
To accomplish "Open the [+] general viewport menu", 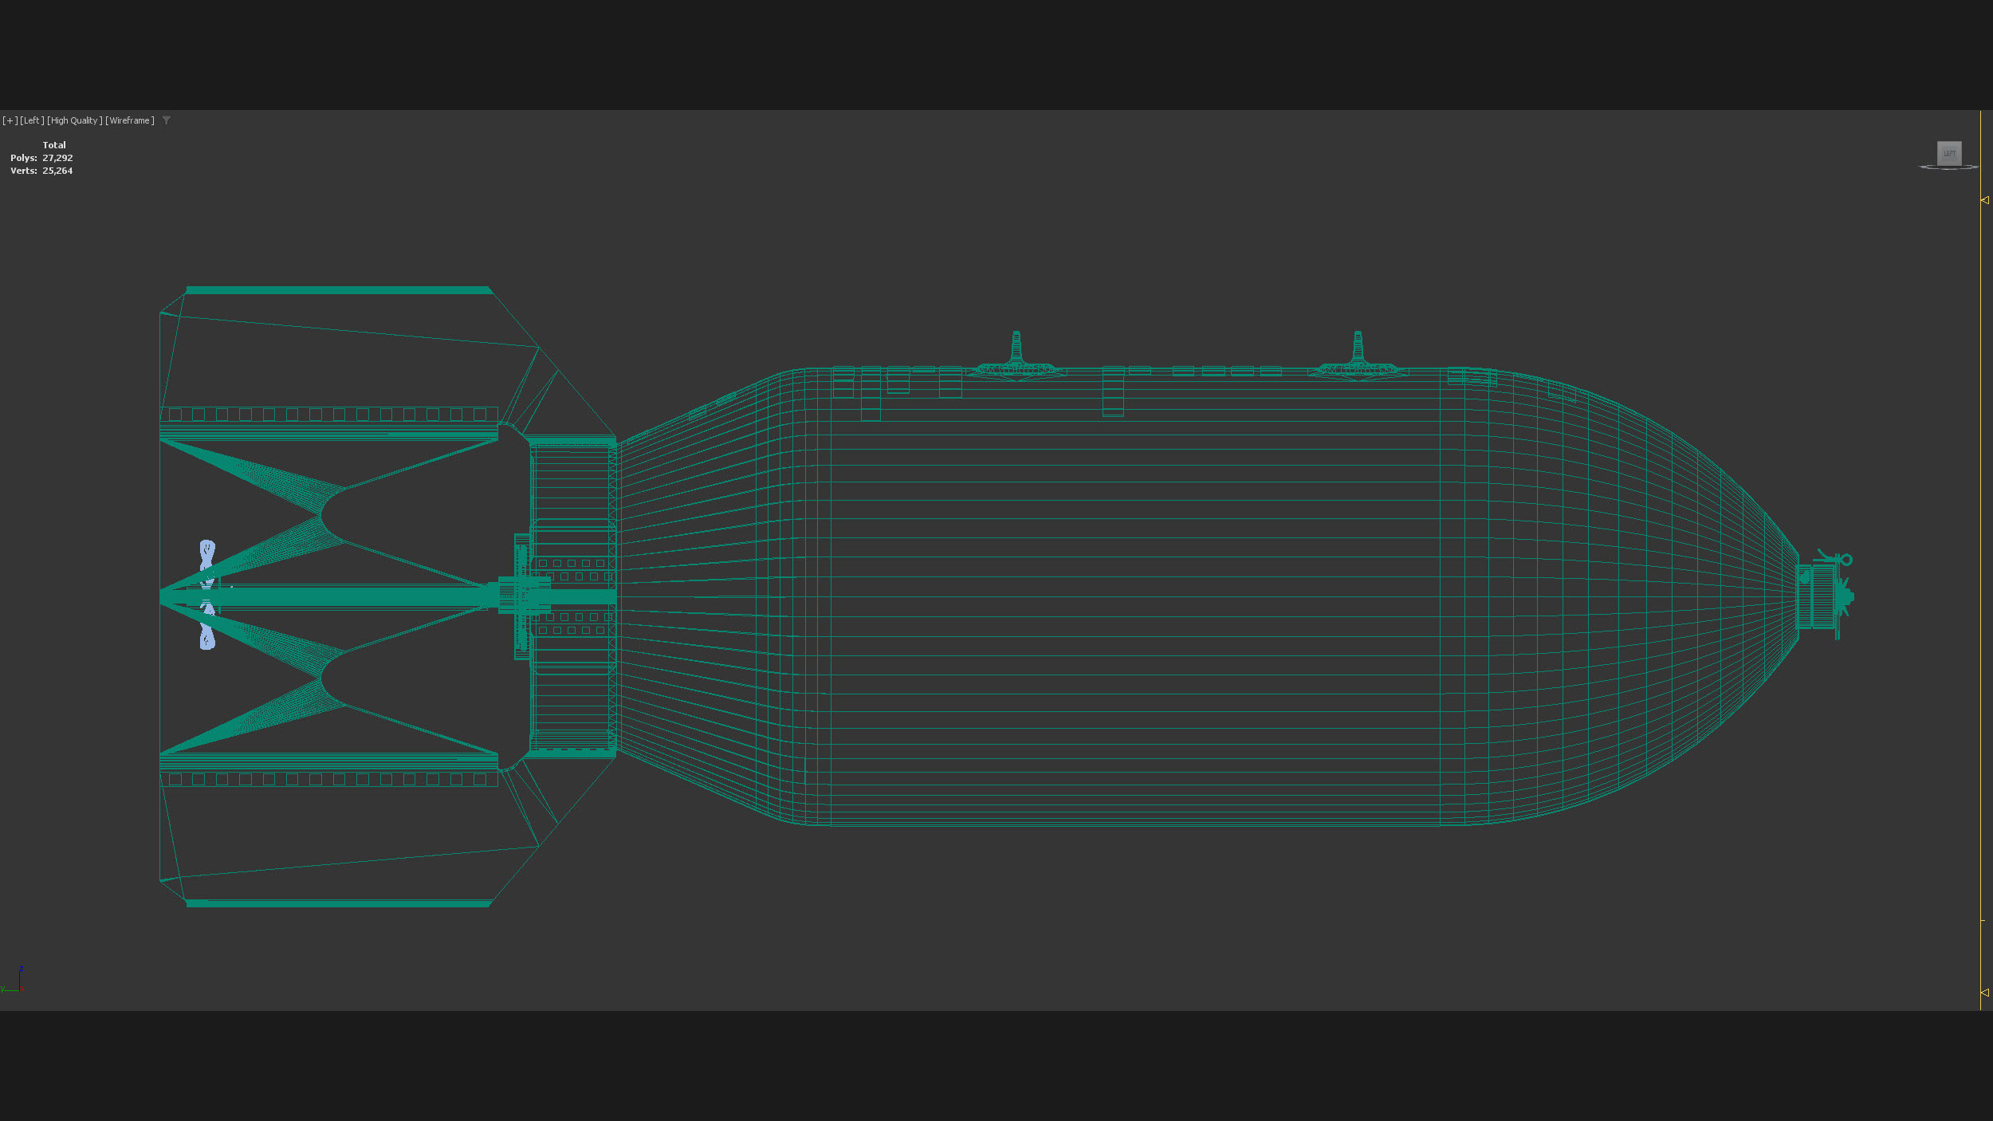I will 10,120.
